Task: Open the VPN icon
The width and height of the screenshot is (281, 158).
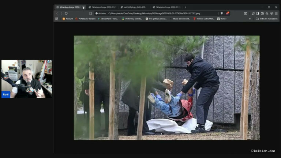Action: [x=272, y=14]
